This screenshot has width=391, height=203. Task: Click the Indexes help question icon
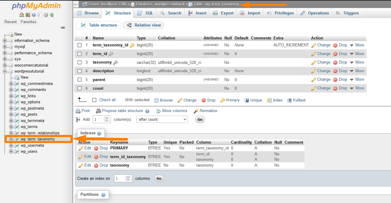click(99, 133)
